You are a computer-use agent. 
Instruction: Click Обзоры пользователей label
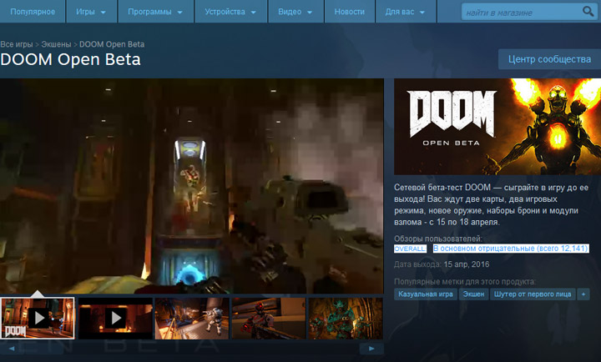coord(438,239)
